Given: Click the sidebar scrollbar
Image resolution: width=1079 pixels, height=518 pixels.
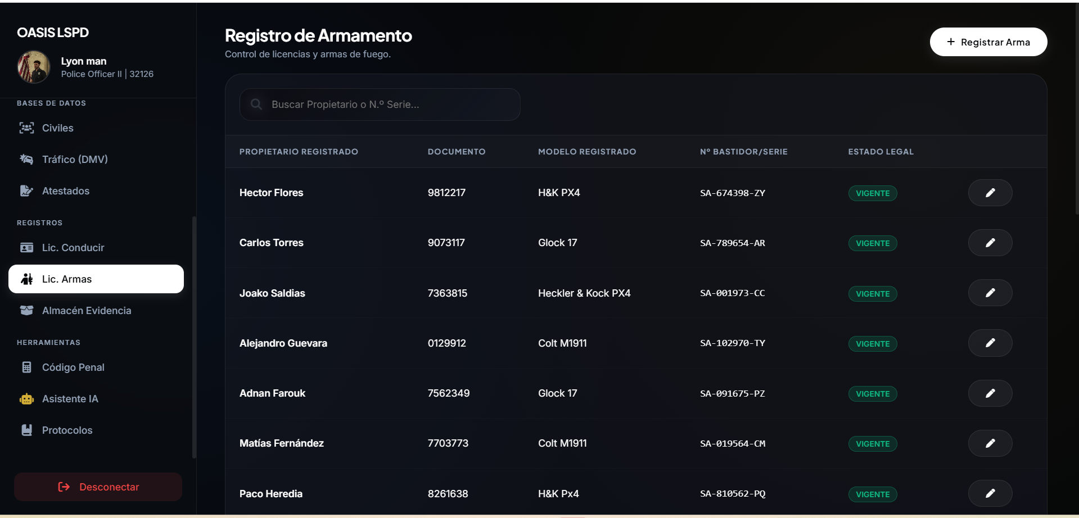Looking at the screenshot, I should coord(194,337).
